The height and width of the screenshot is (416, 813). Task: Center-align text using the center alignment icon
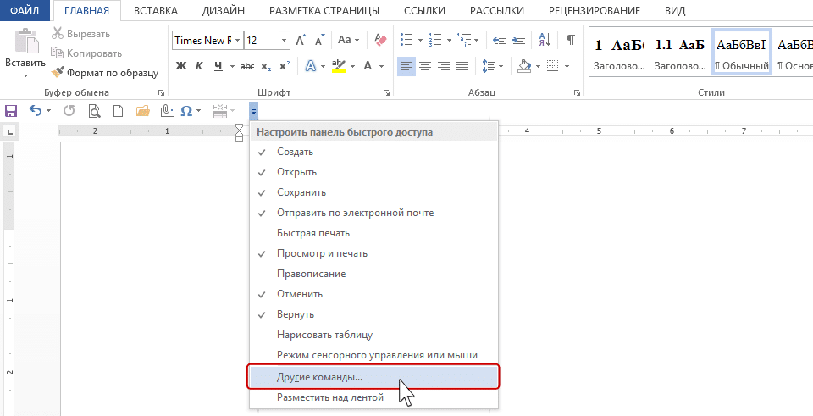click(x=425, y=66)
